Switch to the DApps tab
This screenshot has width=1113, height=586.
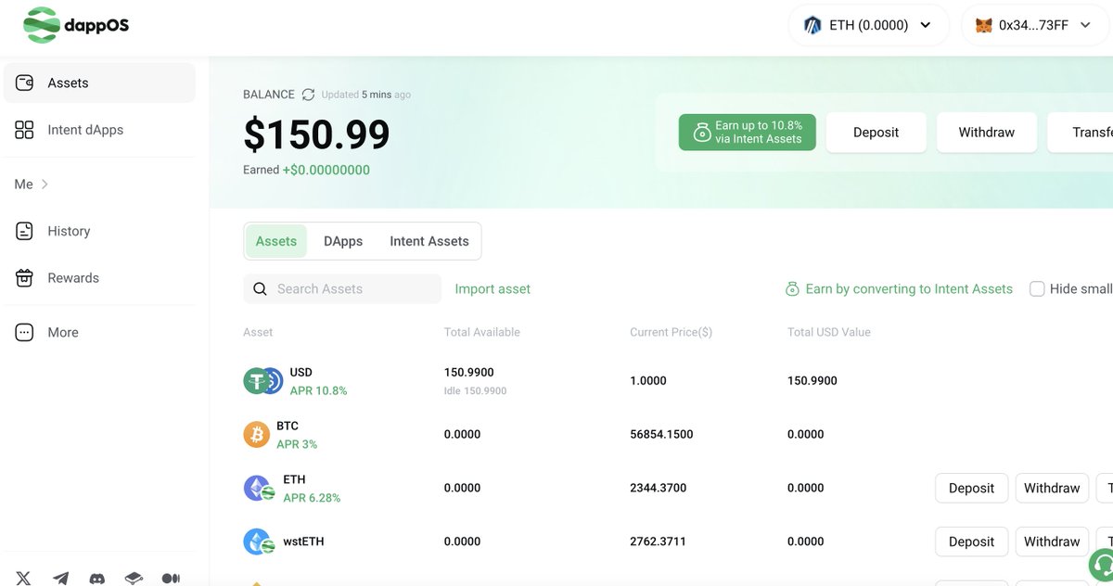point(343,241)
